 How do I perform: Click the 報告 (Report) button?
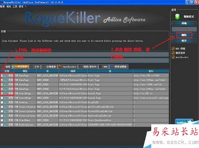click(x=184, y=41)
